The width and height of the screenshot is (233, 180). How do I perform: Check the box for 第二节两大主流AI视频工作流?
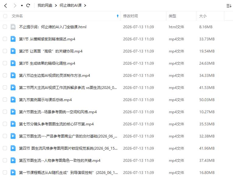[x=5, y=87]
